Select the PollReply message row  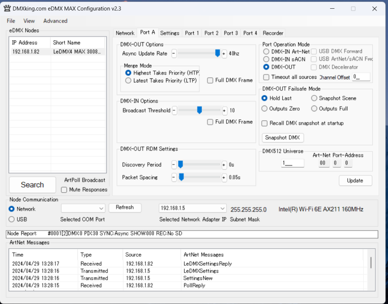click(x=188, y=285)
